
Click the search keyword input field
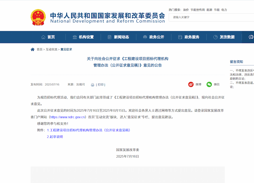coord(211,17)
